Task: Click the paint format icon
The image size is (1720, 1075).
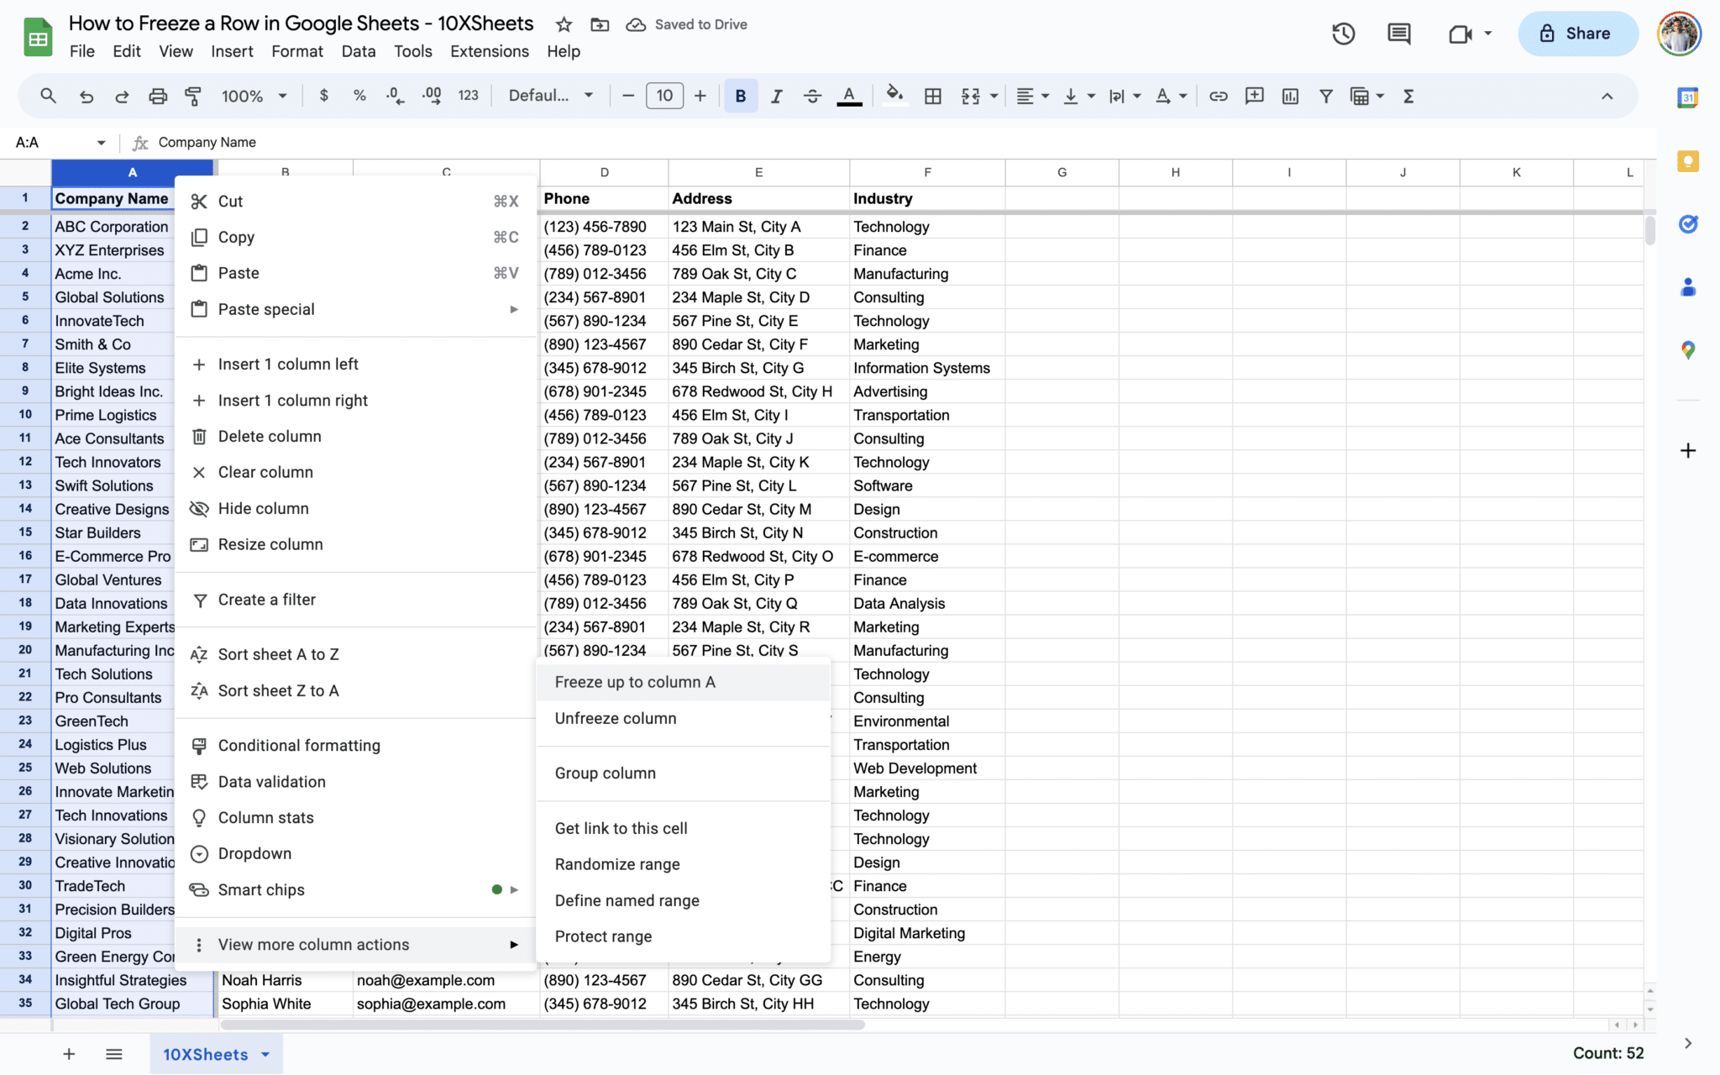Action: pyautogui.click(x=193, y=97)
